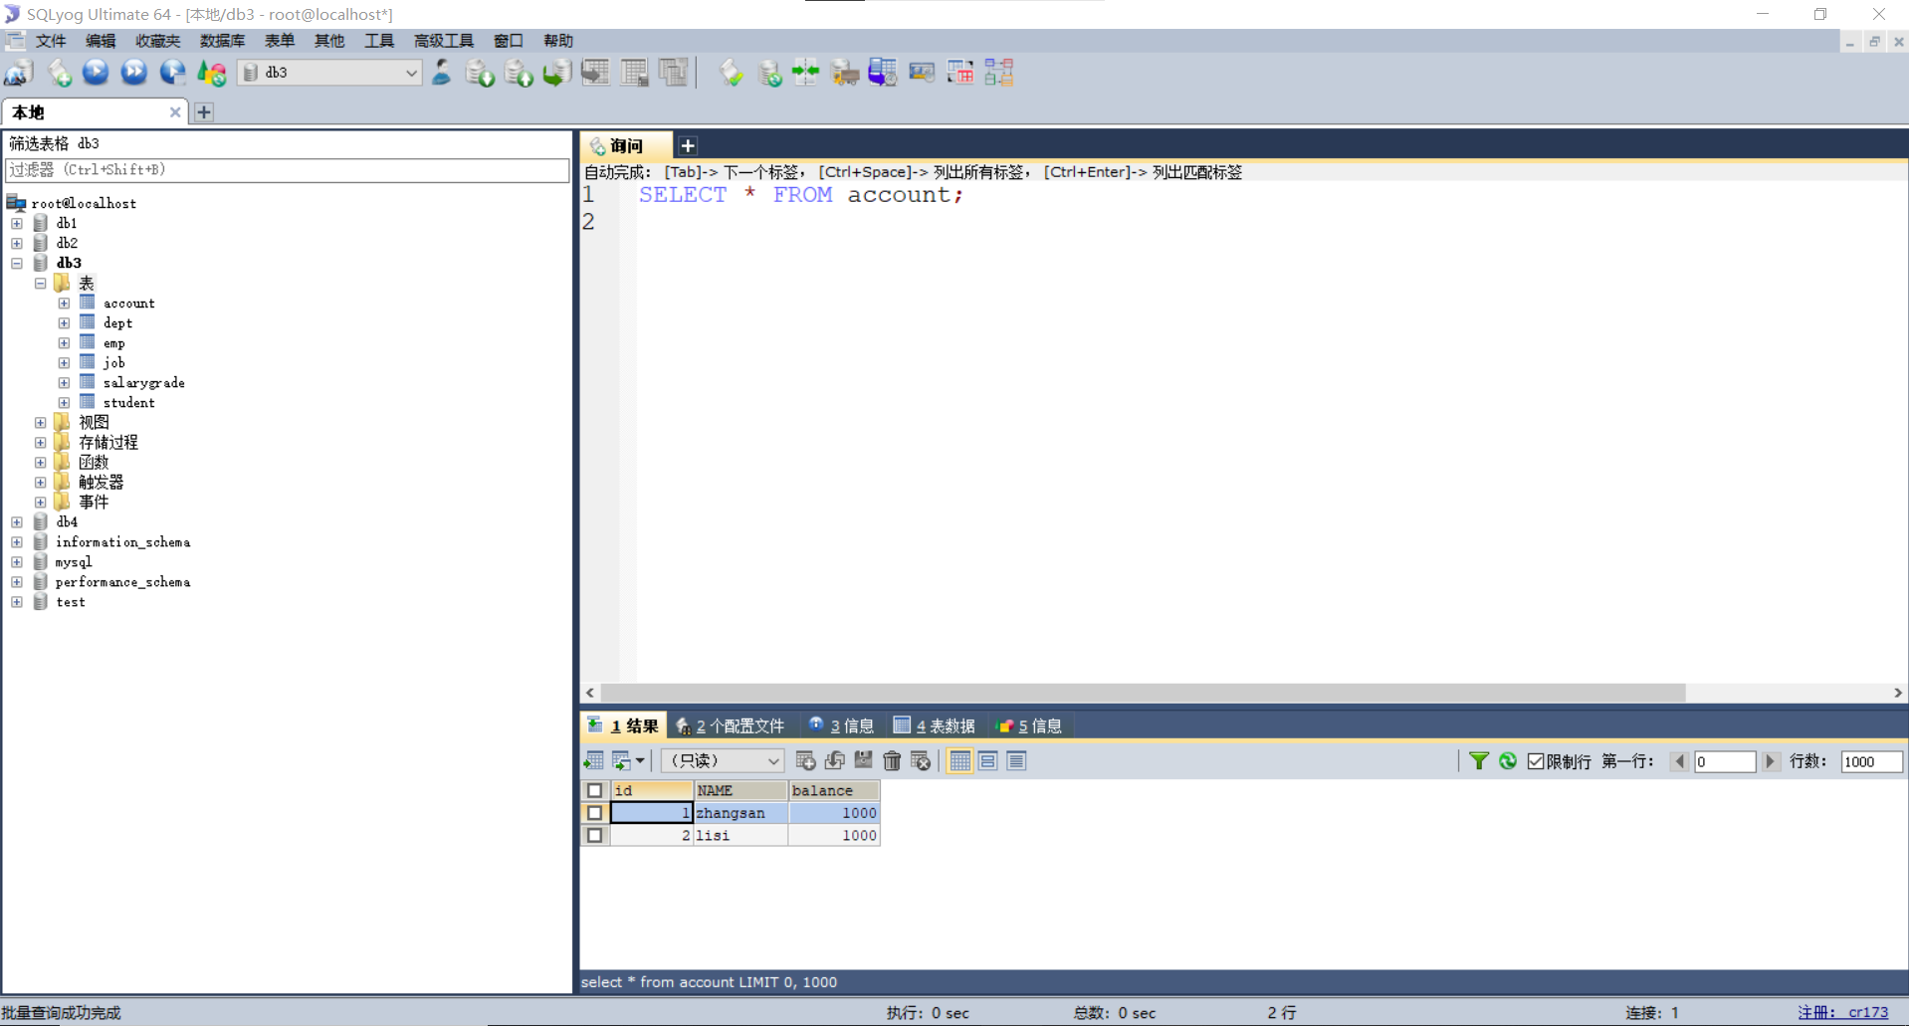
Task: Check the zhangsan row checkbox
Action: 595,813
